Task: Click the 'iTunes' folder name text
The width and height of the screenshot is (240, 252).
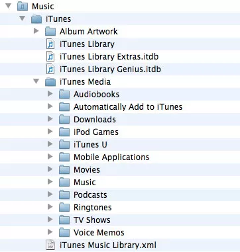Action: (x=58, y=19)
